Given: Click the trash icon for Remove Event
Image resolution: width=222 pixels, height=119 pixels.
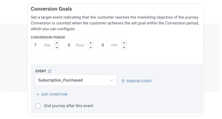Looking at the screenshot, I should tap(123, 81).
